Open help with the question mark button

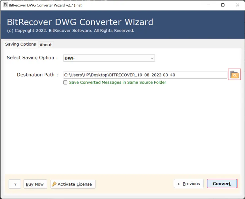pyautogui.click(x=15, y=184)
